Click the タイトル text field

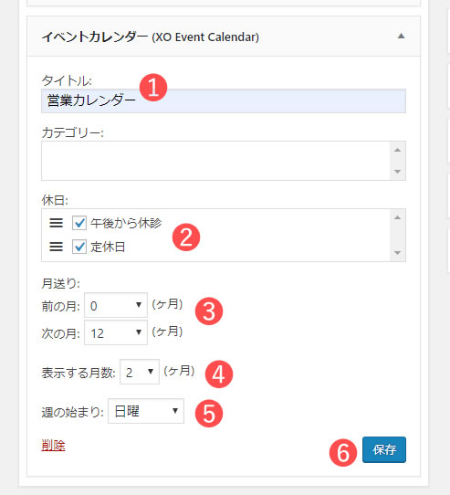click(224, 101)
